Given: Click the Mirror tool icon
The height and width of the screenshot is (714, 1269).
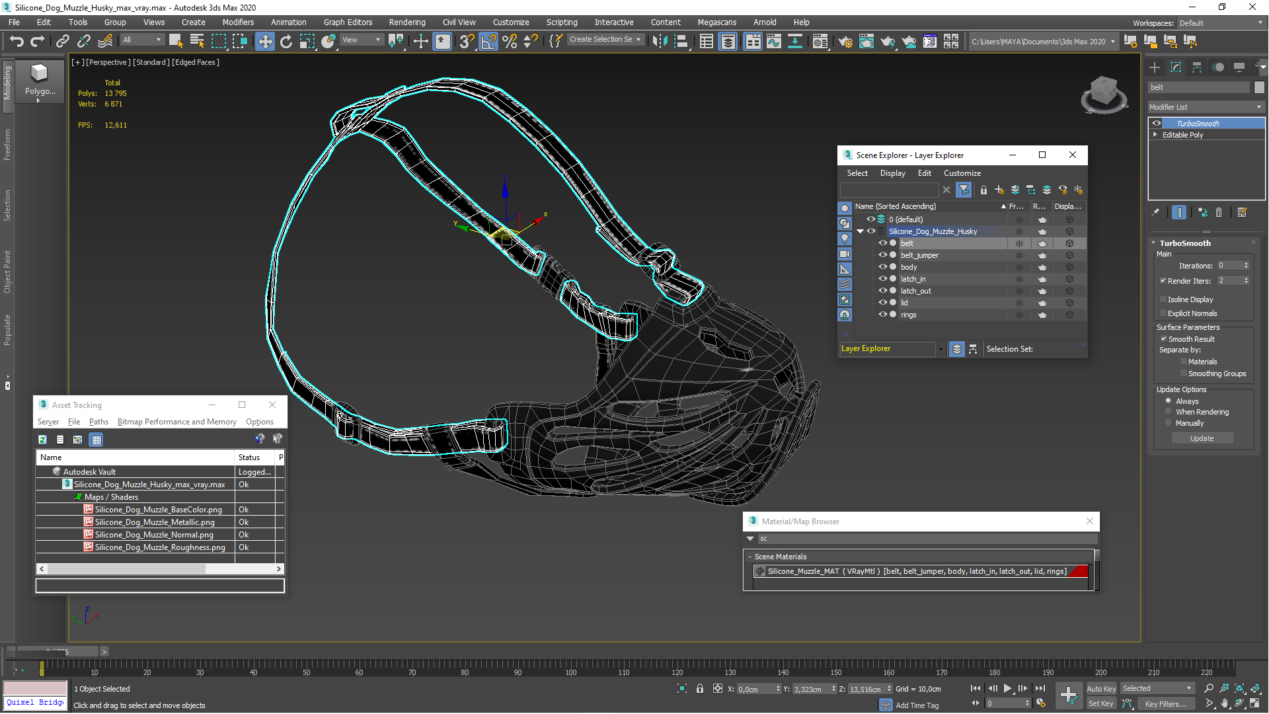Looking at the screenshot, I should coord(659,41).
